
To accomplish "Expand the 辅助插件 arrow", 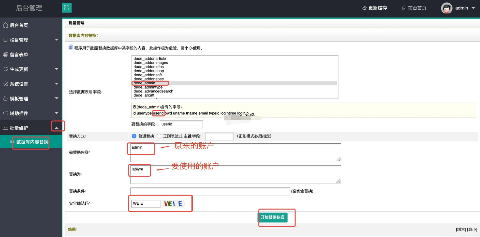I will pyautogui.click(x=56, y=113).
